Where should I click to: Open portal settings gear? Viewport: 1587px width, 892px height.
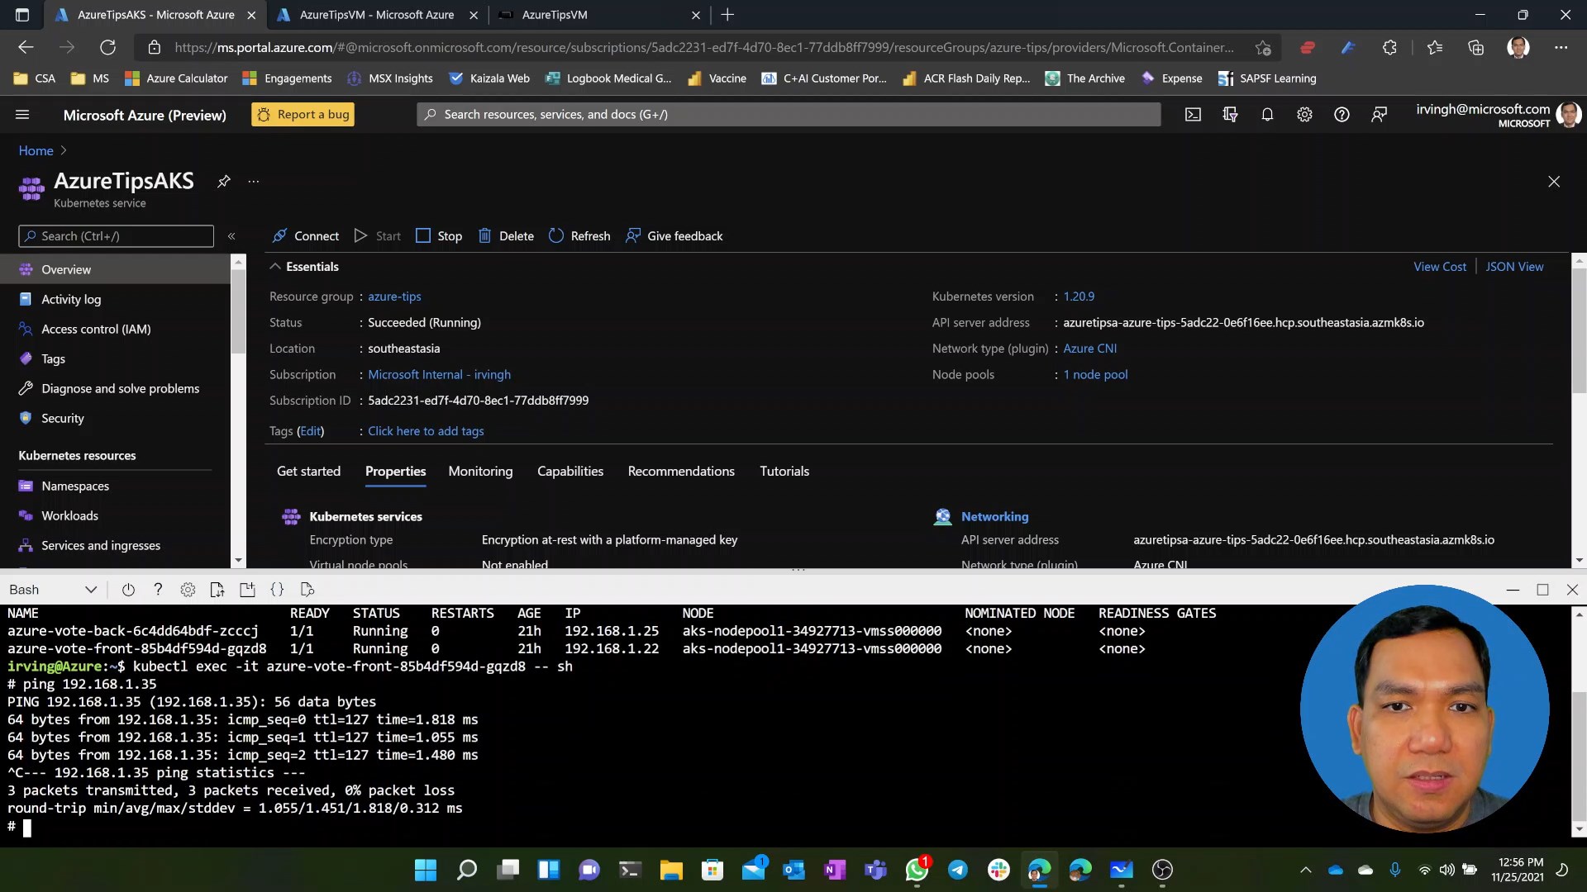[1304, 115]
